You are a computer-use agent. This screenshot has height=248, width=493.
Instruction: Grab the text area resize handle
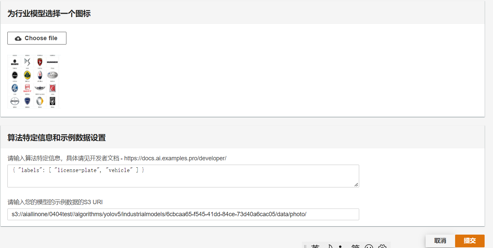pyautogui.click(x=356, y=184)
